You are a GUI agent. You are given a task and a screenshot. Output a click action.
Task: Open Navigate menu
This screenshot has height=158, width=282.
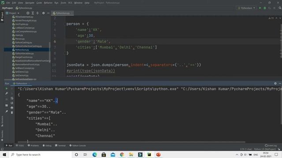(30, 3)
